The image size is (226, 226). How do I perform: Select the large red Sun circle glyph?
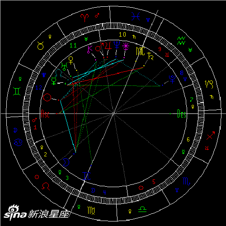click(47, 97)
